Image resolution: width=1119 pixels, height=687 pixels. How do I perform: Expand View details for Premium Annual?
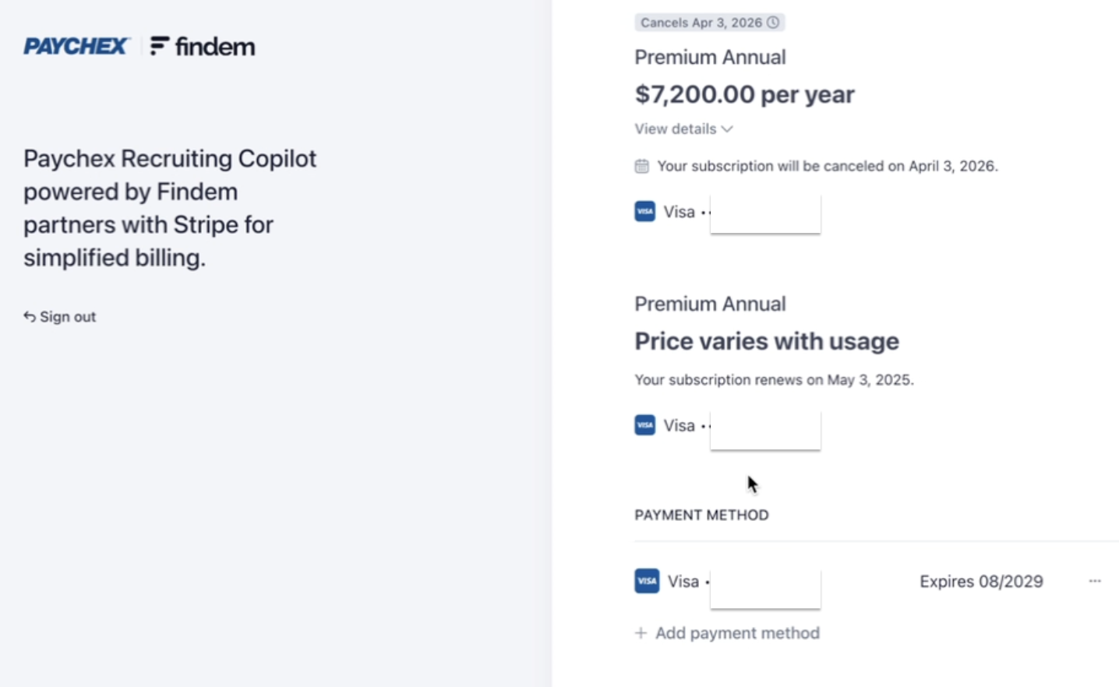683,129
